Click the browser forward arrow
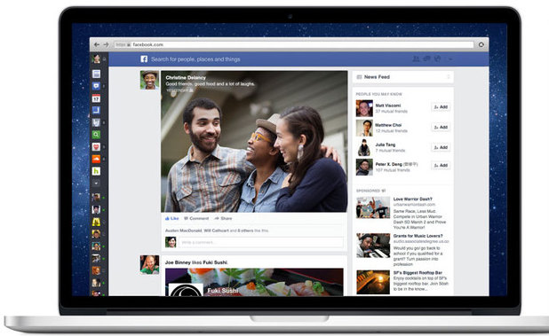 (106, 44)
